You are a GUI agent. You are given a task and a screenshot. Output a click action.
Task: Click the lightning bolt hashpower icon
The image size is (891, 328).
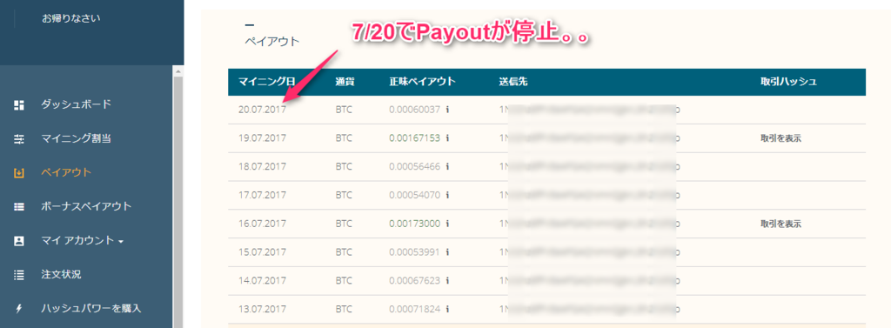[x=19, y=309]
